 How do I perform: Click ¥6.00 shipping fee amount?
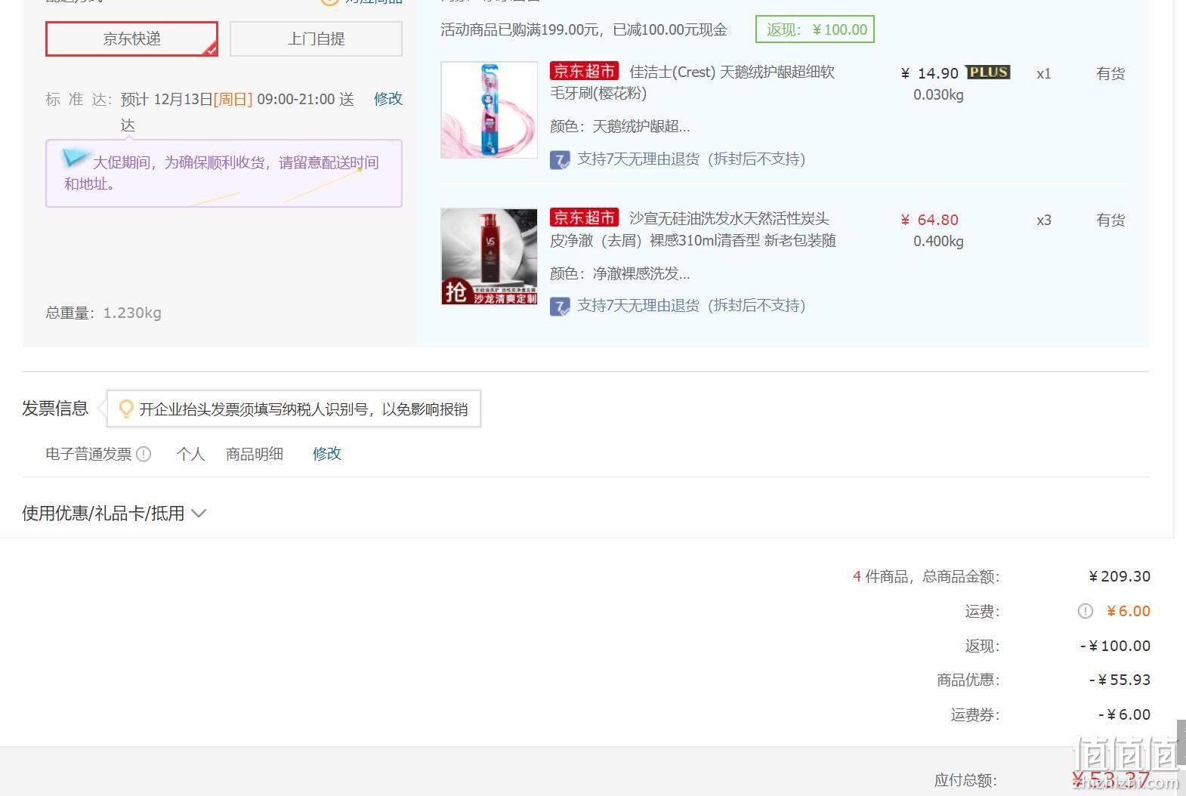coord(1129,611)
